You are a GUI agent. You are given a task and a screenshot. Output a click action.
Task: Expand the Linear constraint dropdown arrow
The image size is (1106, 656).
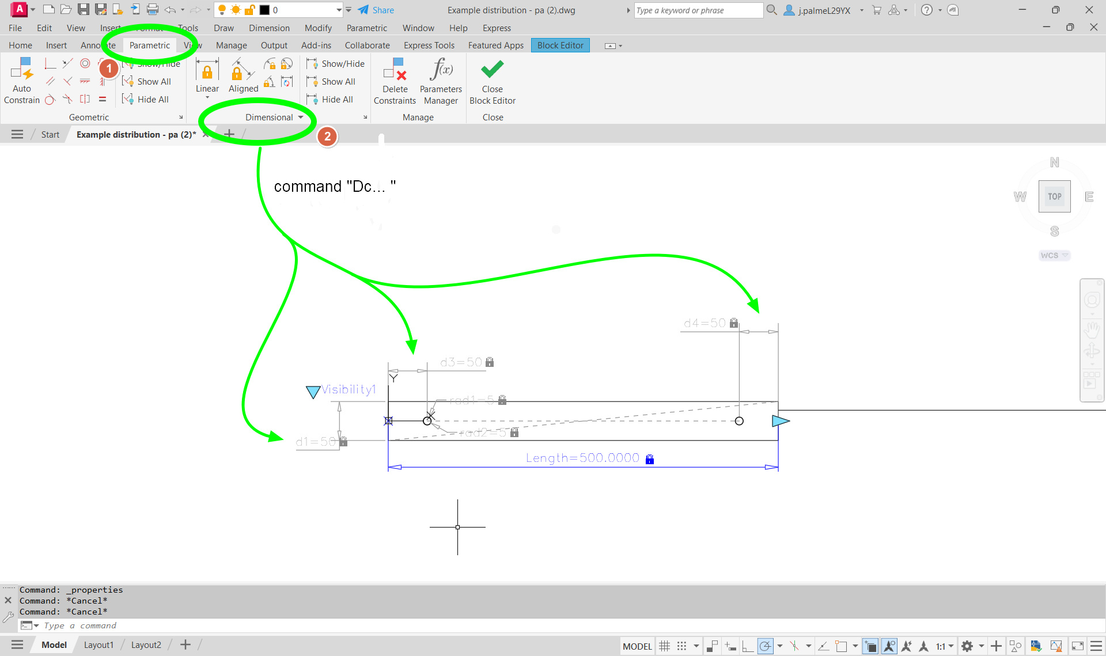pyautogui.click(x=207, y=98)
